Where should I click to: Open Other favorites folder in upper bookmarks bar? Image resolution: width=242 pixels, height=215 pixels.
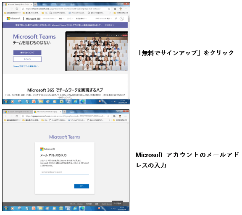(x=121, y=13)
